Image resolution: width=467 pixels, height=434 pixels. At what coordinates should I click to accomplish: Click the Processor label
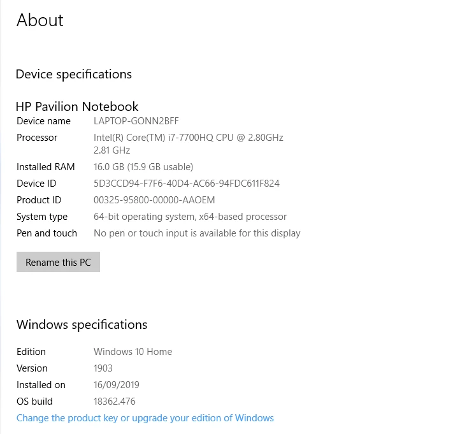pos(37,138)
